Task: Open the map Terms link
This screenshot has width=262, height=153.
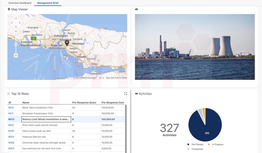Action: (x=101, y=78)
